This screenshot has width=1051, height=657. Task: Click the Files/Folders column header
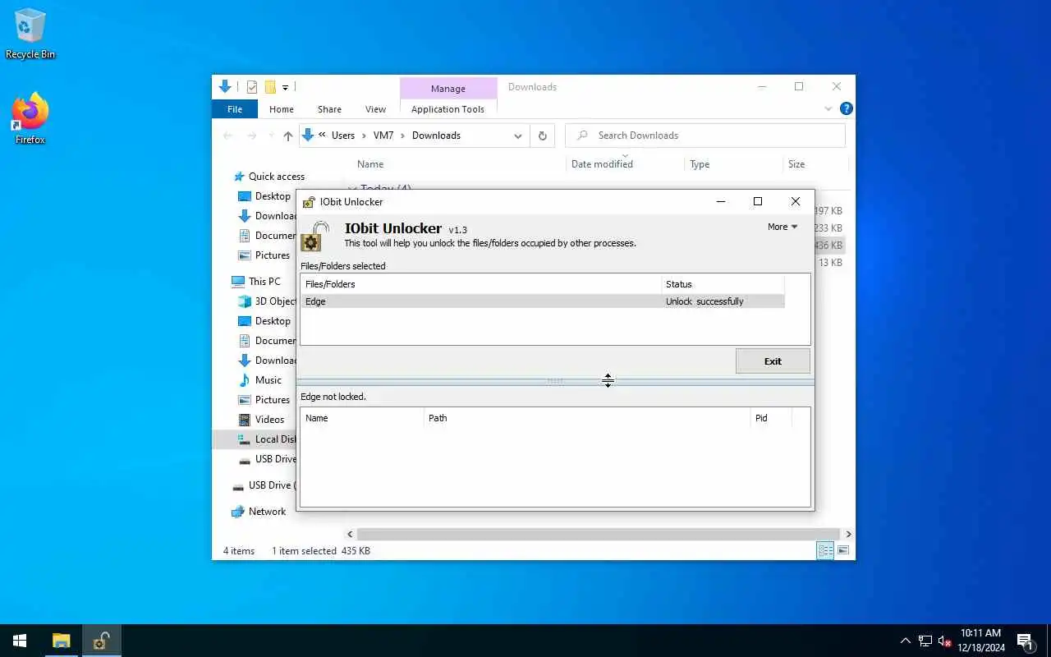(481, 284)
